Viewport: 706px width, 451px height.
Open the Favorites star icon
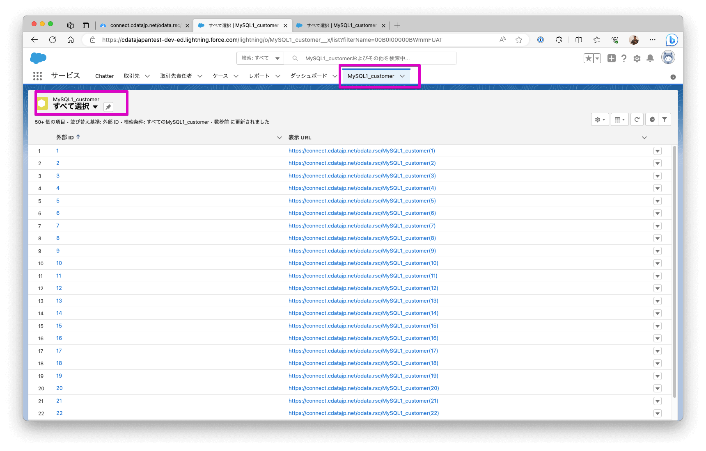[589, 58]
